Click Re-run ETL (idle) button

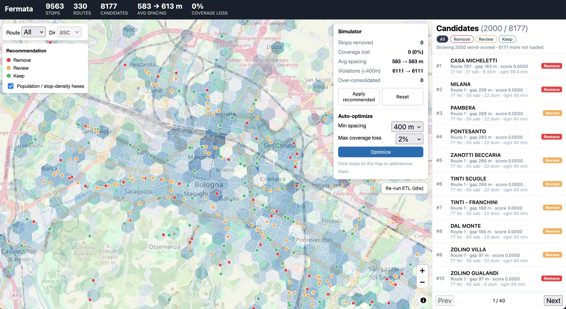pos(404,188)
